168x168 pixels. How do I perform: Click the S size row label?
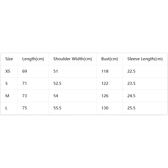pyautogui.click(x=7, y=83)
